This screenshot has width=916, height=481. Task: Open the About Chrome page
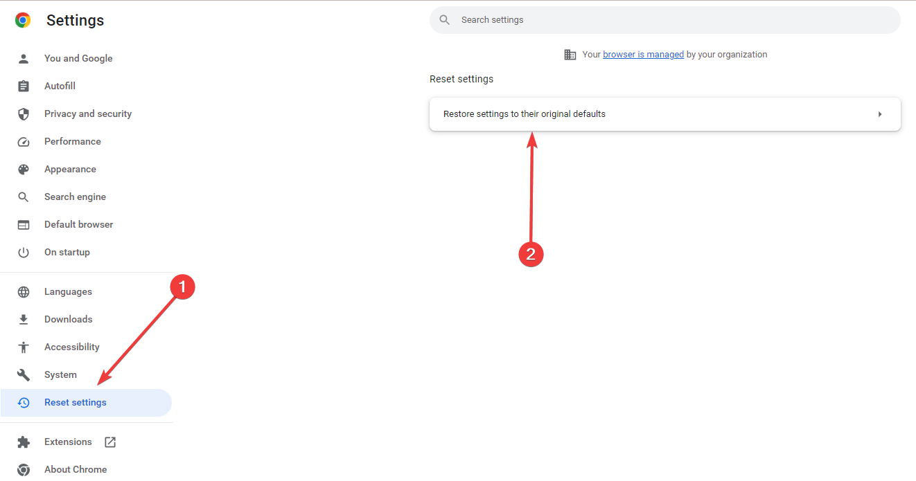click(x=76, y=469)
